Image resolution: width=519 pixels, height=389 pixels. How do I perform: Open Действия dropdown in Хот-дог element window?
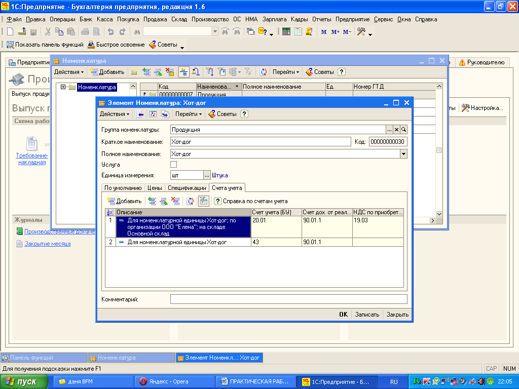[x=115, y=114]
